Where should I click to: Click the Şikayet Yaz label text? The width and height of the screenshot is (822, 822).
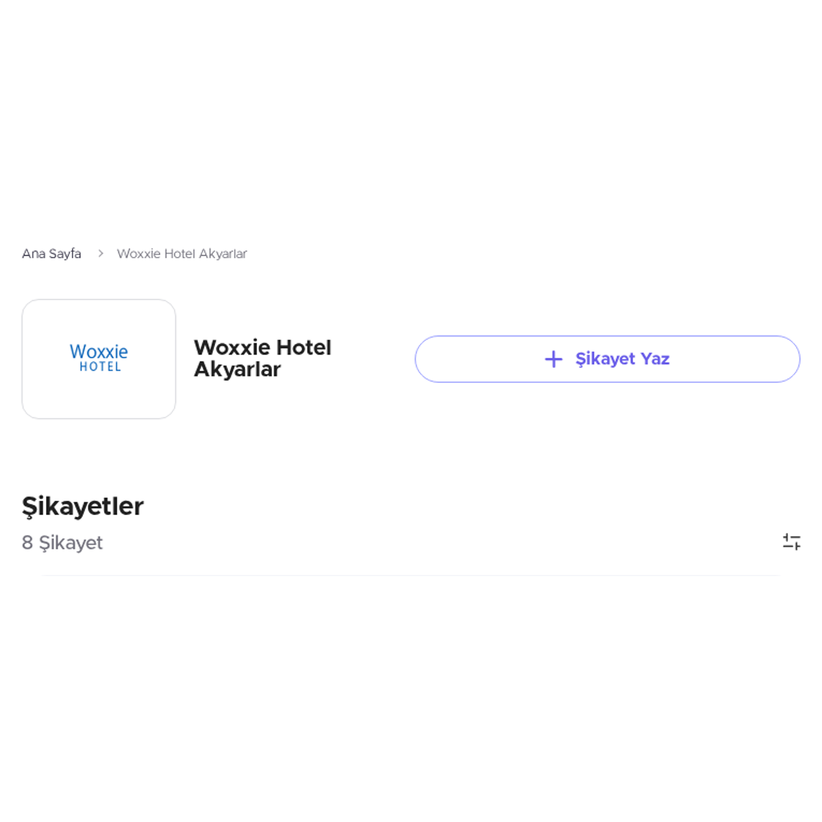pyautogui.click(x=622, y=359)
